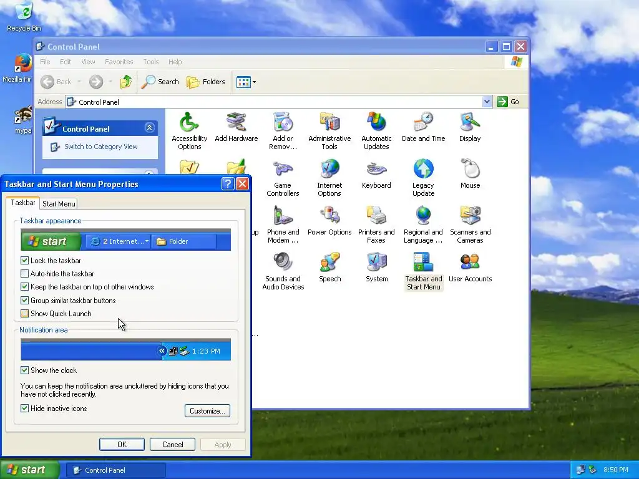Open Date and Time icon
The image size is (639, 479).
[423, 127]
